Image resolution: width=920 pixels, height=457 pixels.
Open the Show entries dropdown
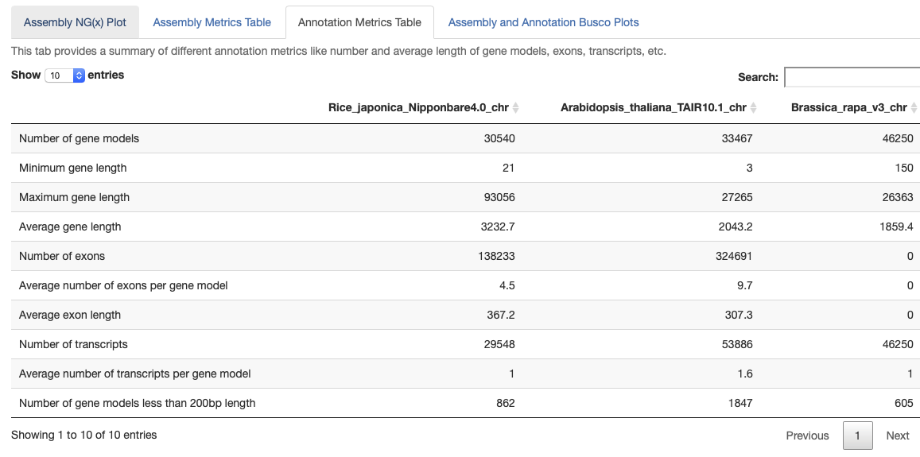point(65,76)
